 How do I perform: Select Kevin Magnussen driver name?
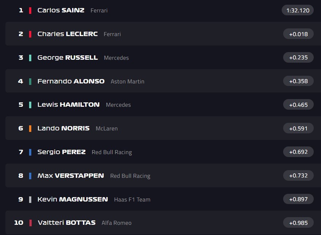[x=72, y=199]
